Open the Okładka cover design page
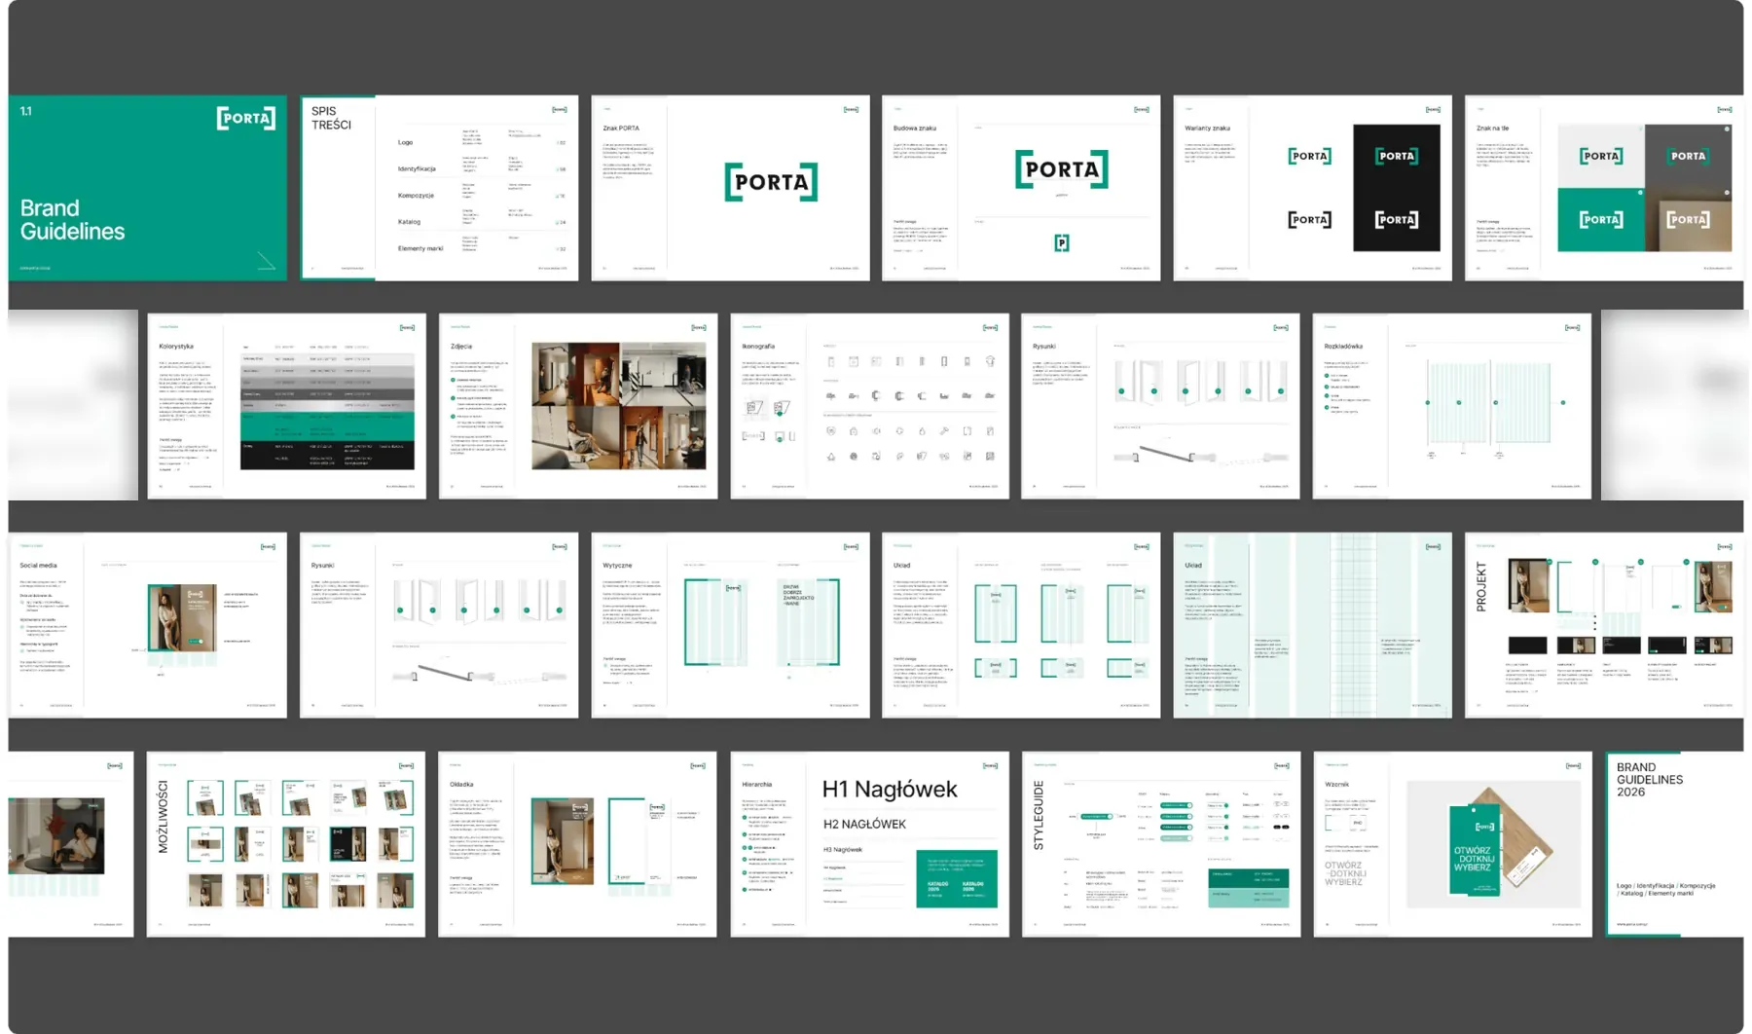 pos(577,844)
